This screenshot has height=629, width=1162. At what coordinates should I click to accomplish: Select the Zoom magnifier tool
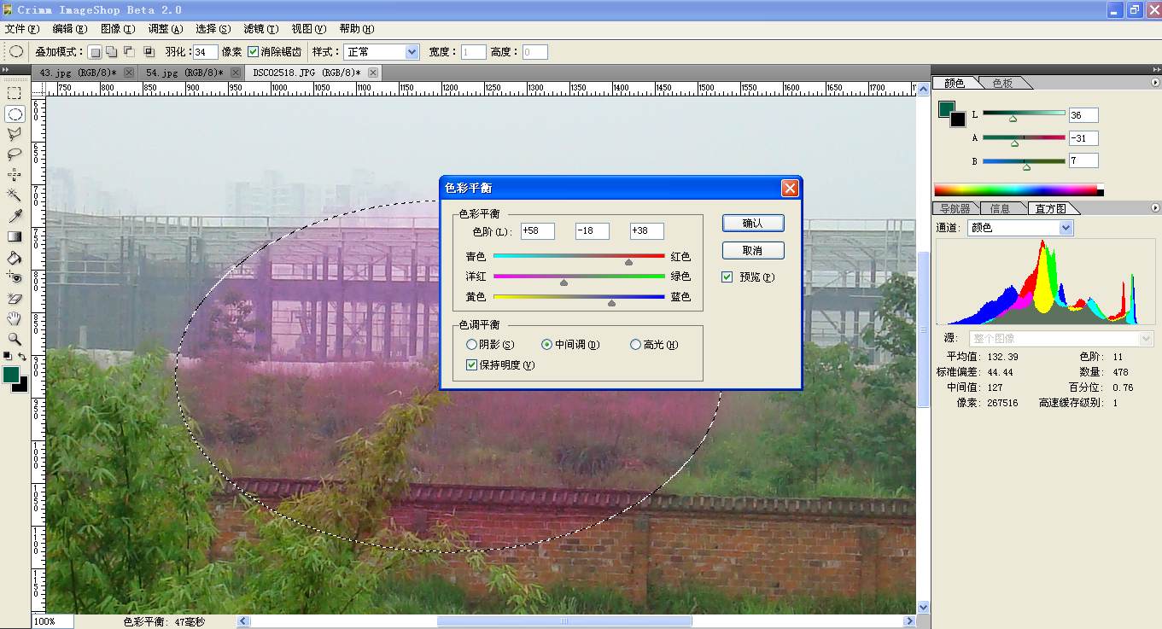click(x=15, y=339)
